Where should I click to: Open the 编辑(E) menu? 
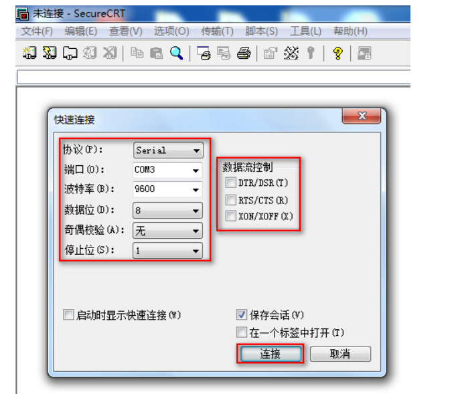click(81, 31)
